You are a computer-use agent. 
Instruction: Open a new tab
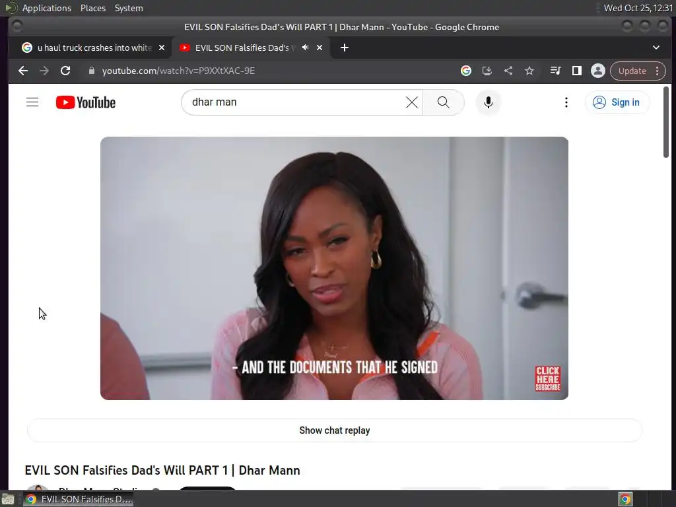pos(344,48)
